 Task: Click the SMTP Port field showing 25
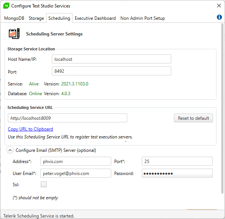pos(177,161)
